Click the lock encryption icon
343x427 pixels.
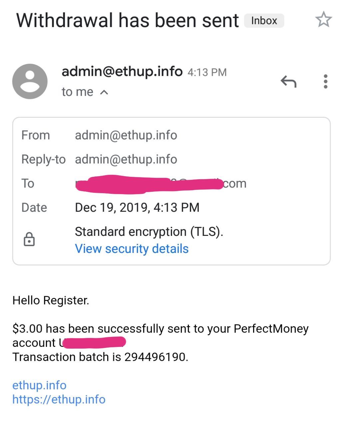click(29, 240)
